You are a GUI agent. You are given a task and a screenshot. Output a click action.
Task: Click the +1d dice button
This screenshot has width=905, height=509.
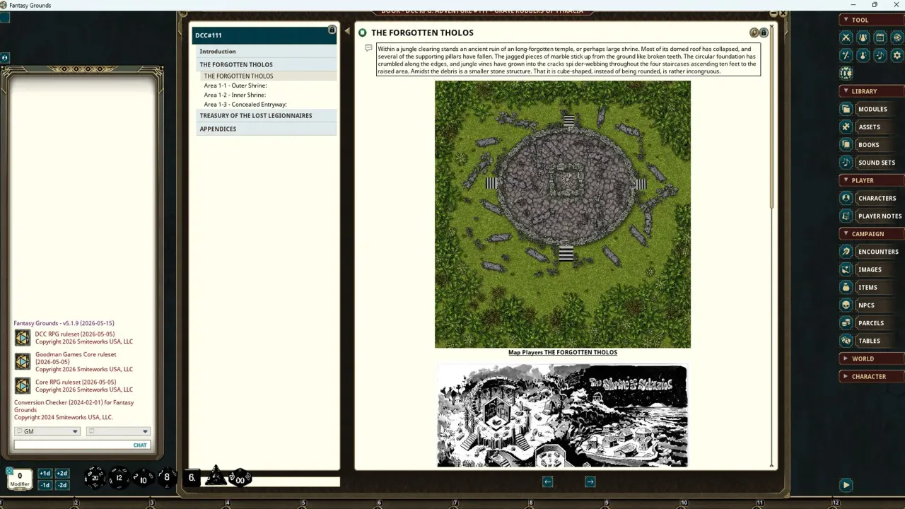pos(45,474)
